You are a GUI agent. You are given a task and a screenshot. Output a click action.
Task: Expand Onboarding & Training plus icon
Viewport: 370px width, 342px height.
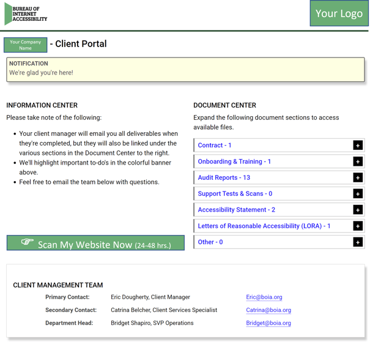click(357, 162)
